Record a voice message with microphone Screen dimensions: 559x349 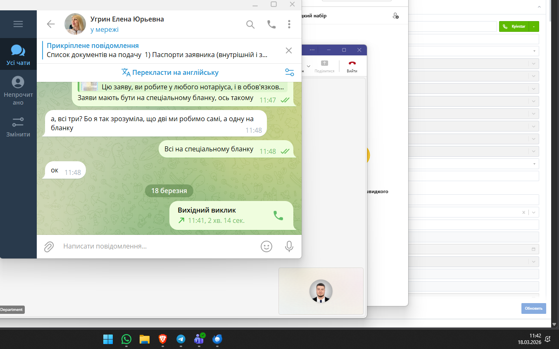pos(289,246)
